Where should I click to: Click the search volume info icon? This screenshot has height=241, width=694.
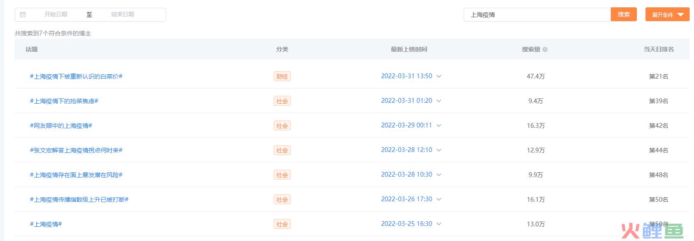pyautogui.click(x=545, y=50)
